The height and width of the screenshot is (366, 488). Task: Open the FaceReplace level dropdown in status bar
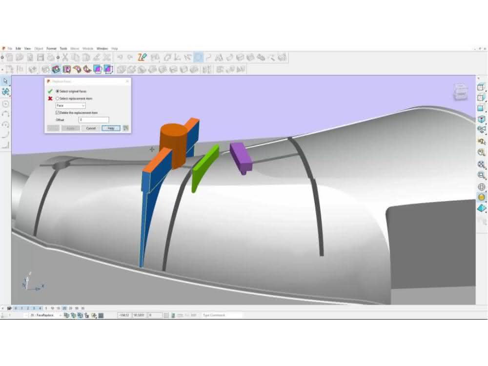pyautogui.click(x=46, y=315)
